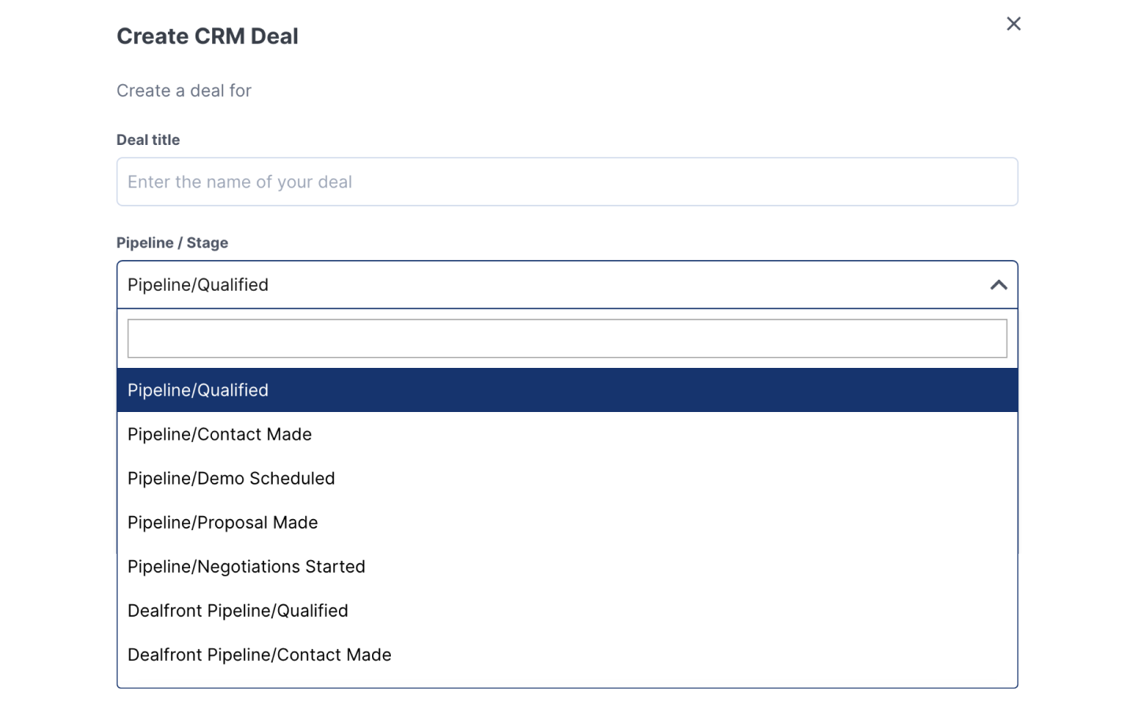Dismiss the modal using the X icon
The height and width of the screenshot is (709, 1135).
[1014, 24]
